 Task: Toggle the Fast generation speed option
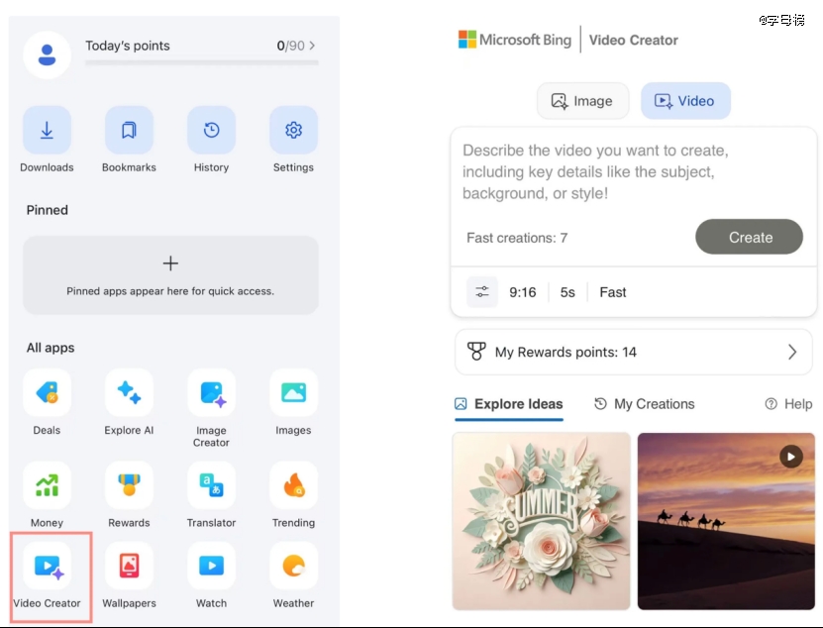(612, 292)
